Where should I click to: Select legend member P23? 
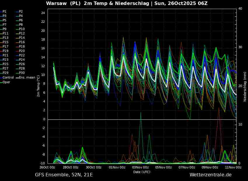[x=4, y=60]
